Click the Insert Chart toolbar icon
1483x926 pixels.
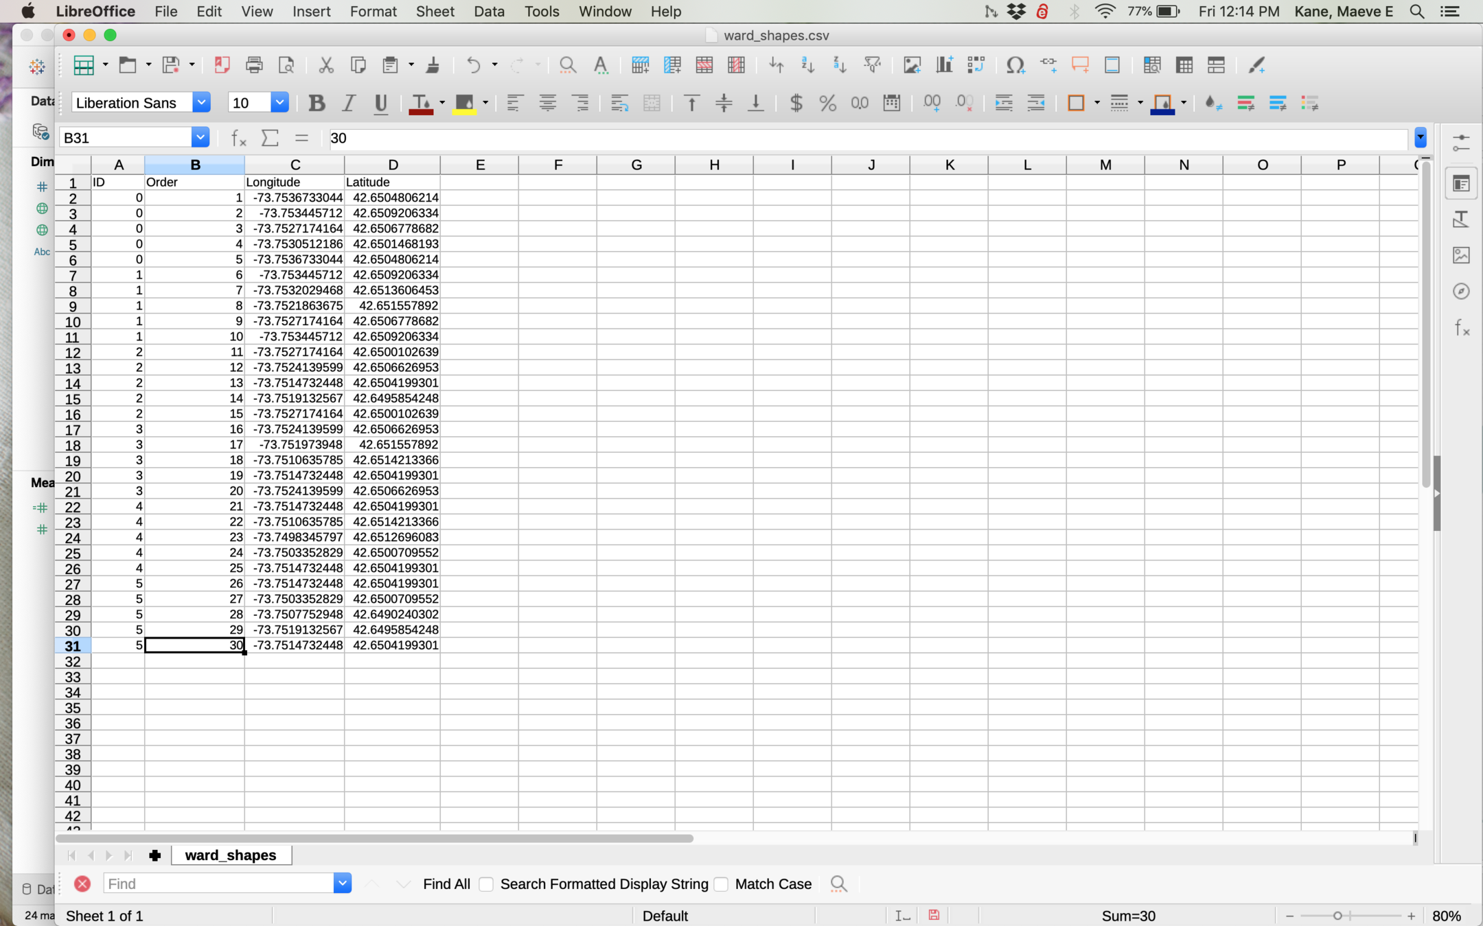(944, 65)
